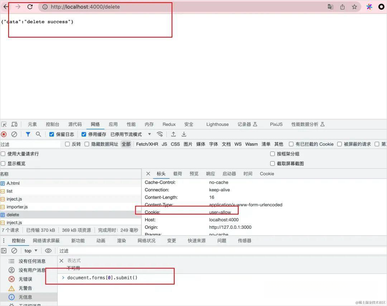The image size is (387, 306).
Task: Stop recording network log (red button)
Action: click(x=4, y=134)
